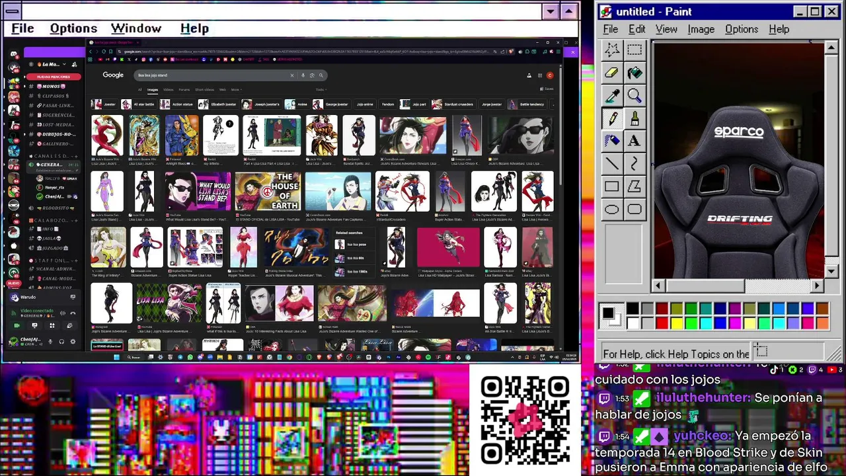Click Paint vertical scrollbar down arrow

[x=831, y=271]
